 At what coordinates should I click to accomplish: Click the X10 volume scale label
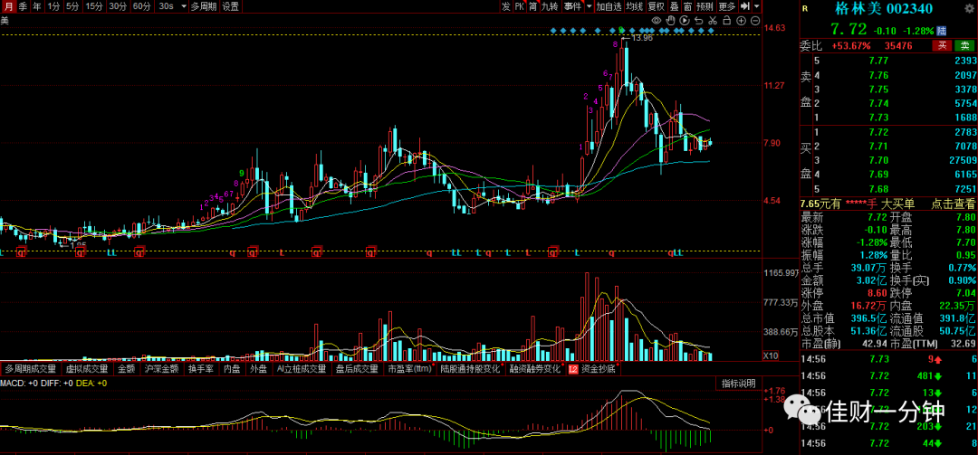[x=771, y=355]
